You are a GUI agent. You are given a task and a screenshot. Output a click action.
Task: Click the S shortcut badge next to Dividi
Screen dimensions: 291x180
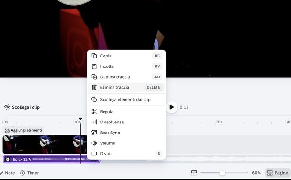159,153
